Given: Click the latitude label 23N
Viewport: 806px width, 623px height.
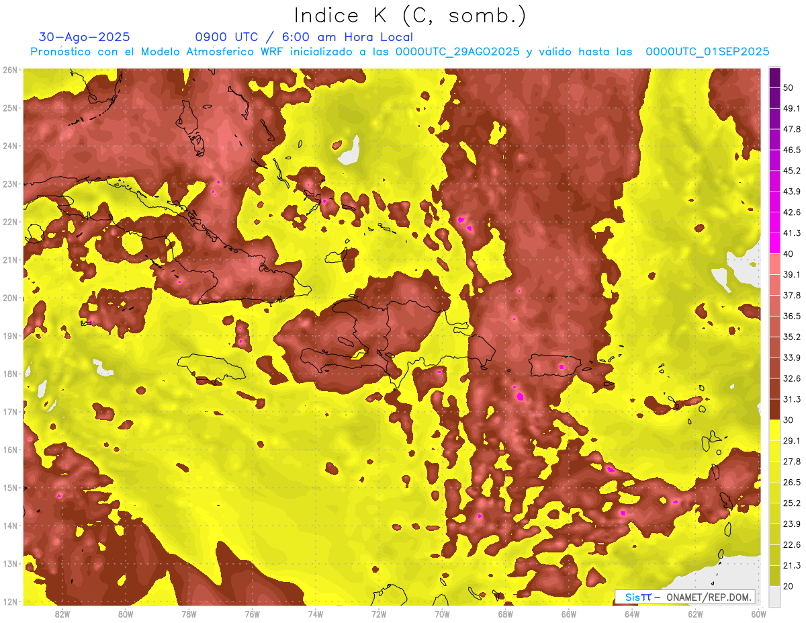Looking at the screenshot, I should tap(10, 183).
